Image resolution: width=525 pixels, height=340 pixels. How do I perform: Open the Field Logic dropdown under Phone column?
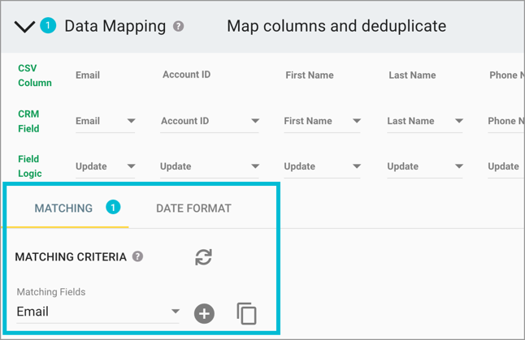[506, 166]
